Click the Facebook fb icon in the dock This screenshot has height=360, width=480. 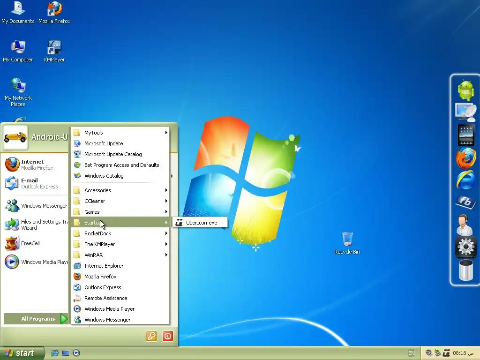[465, 202]
